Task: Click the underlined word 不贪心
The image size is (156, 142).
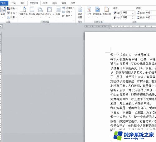Action: pos(115,112)
